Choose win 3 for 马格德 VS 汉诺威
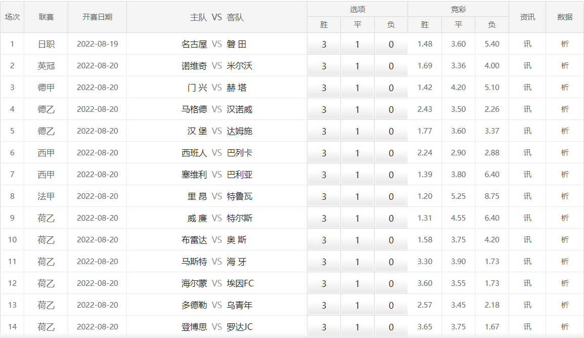 point(324,109)
